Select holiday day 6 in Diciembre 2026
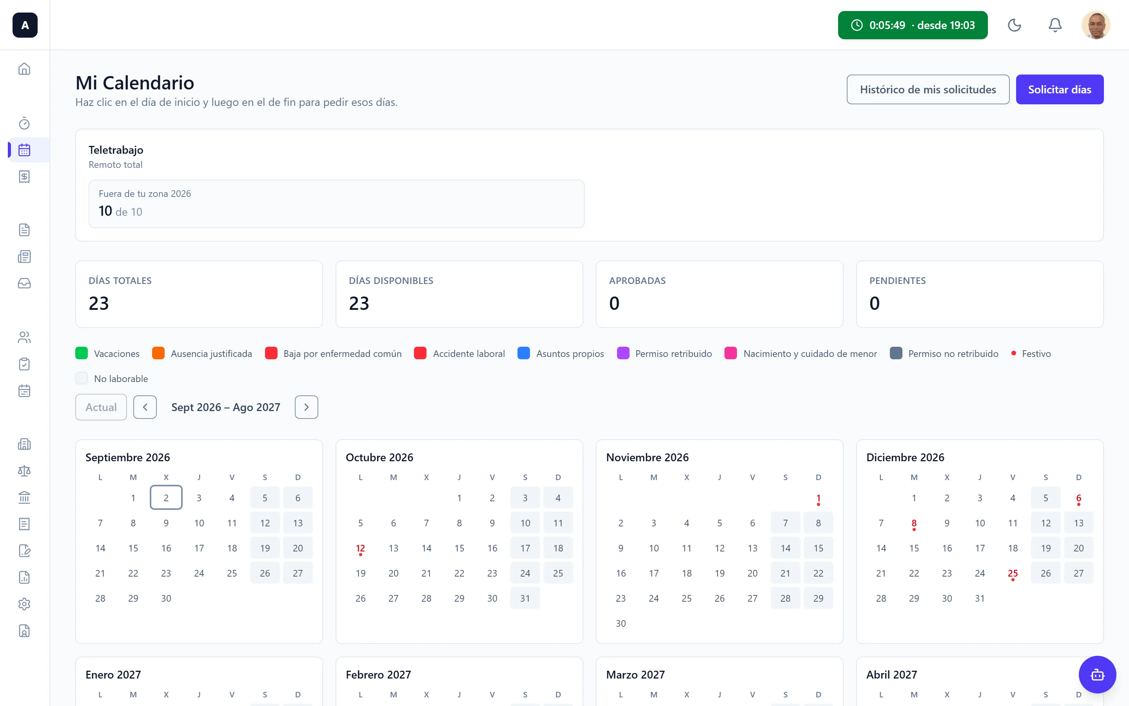 [1078, 498]
